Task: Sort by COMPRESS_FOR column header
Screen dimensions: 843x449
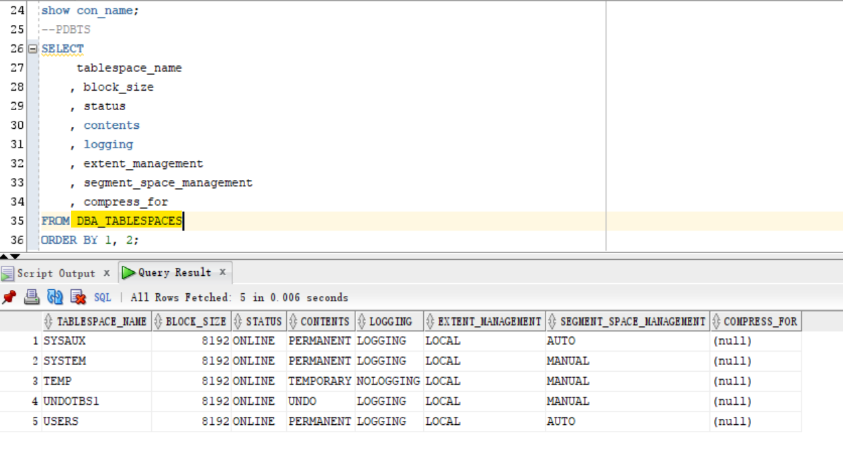Action: pos(756,321)
